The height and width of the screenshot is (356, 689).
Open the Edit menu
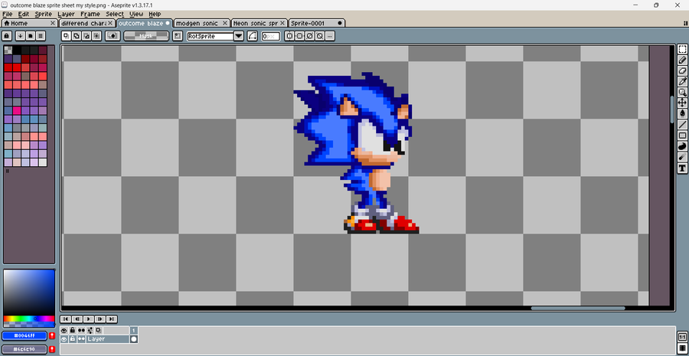[x=23, y=14]
